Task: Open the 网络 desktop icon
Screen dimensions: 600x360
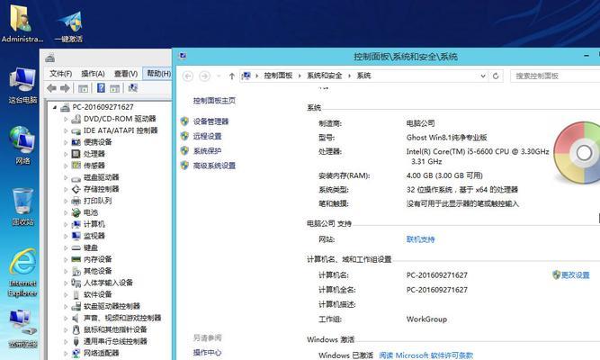Action: (x=22, y=146)
